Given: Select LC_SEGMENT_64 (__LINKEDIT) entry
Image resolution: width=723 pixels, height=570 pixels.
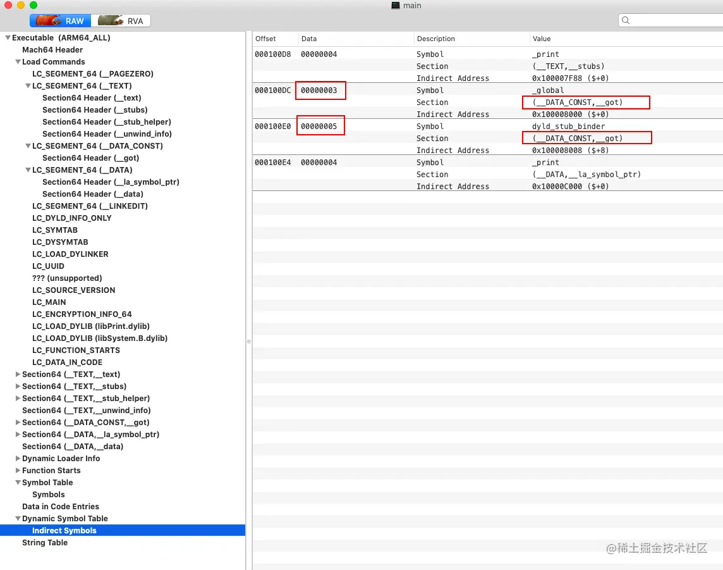Looking at the screenshot, I should point(90,206).
